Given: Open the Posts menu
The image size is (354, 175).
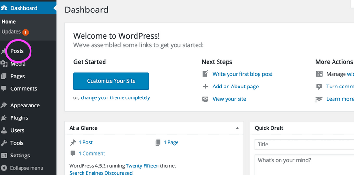Looking at the screenshot, I should pos(17,51).
